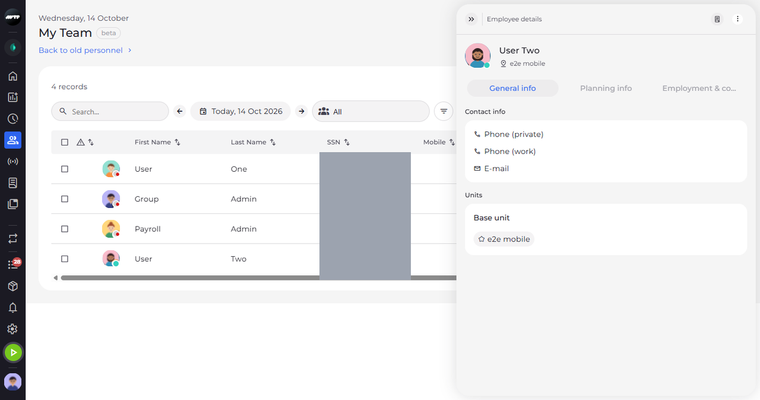Sort by the Last Name column arrows

tap(273, 142)
